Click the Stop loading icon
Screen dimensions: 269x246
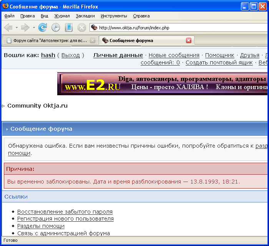point(82,27)
